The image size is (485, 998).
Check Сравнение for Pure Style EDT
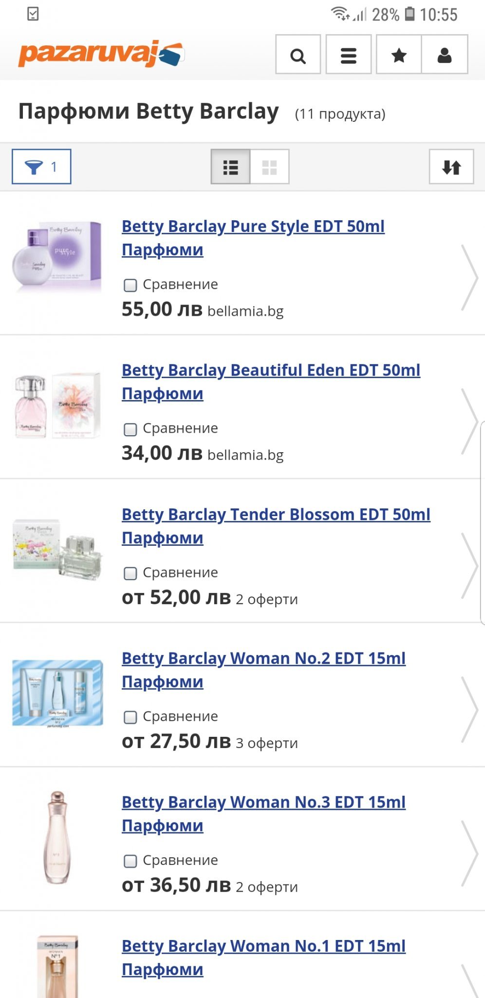130,285
